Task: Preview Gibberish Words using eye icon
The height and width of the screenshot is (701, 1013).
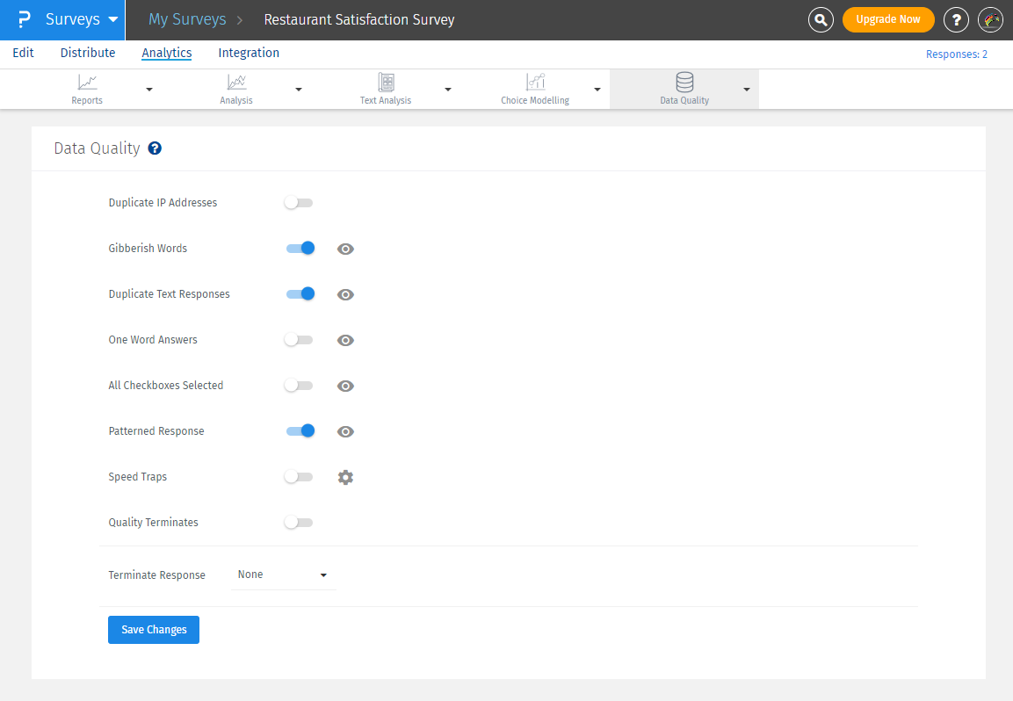Action: pos(345,249)
